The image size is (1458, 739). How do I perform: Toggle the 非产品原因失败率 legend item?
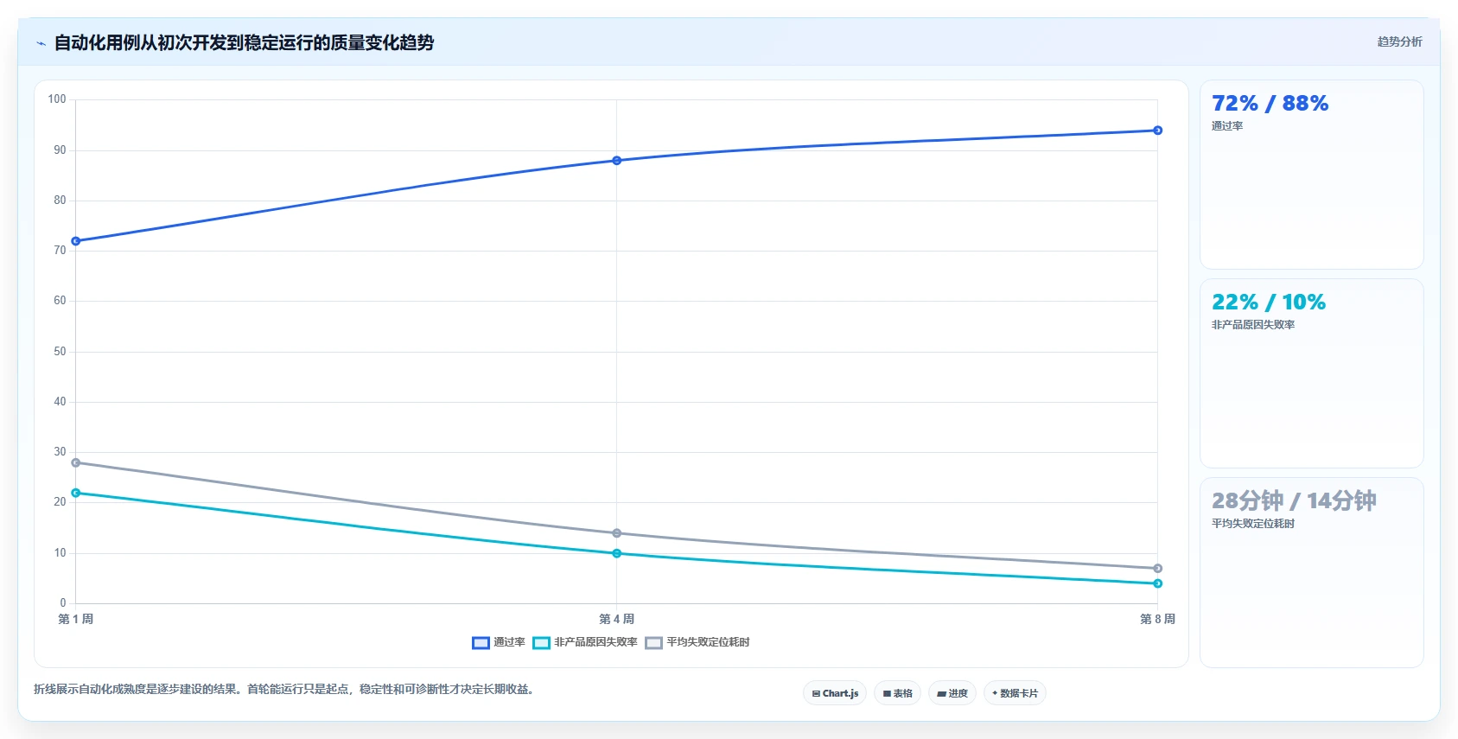coord(585,642)
